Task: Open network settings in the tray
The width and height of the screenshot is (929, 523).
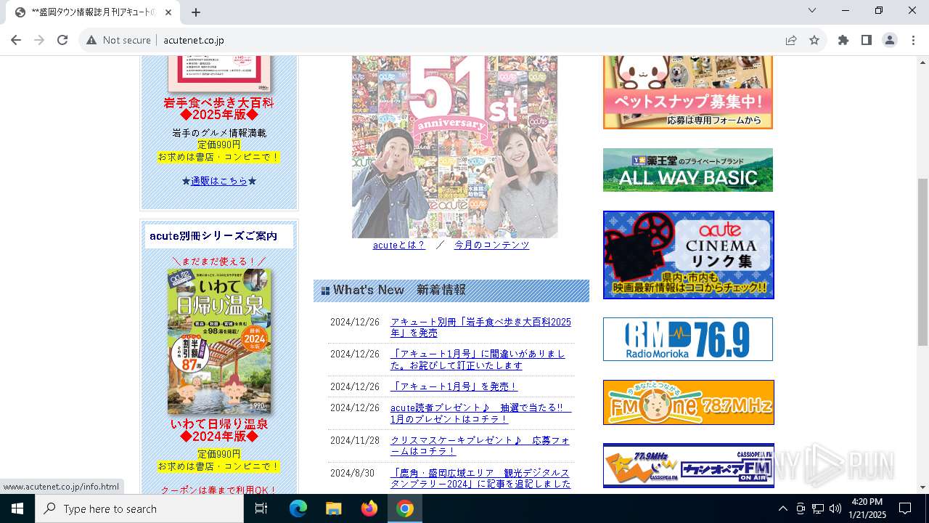Action: click(818, 508)
